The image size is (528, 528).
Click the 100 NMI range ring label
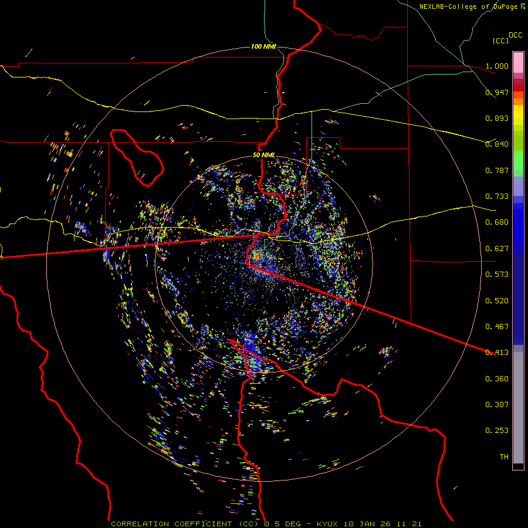click(x=263, y=46)
